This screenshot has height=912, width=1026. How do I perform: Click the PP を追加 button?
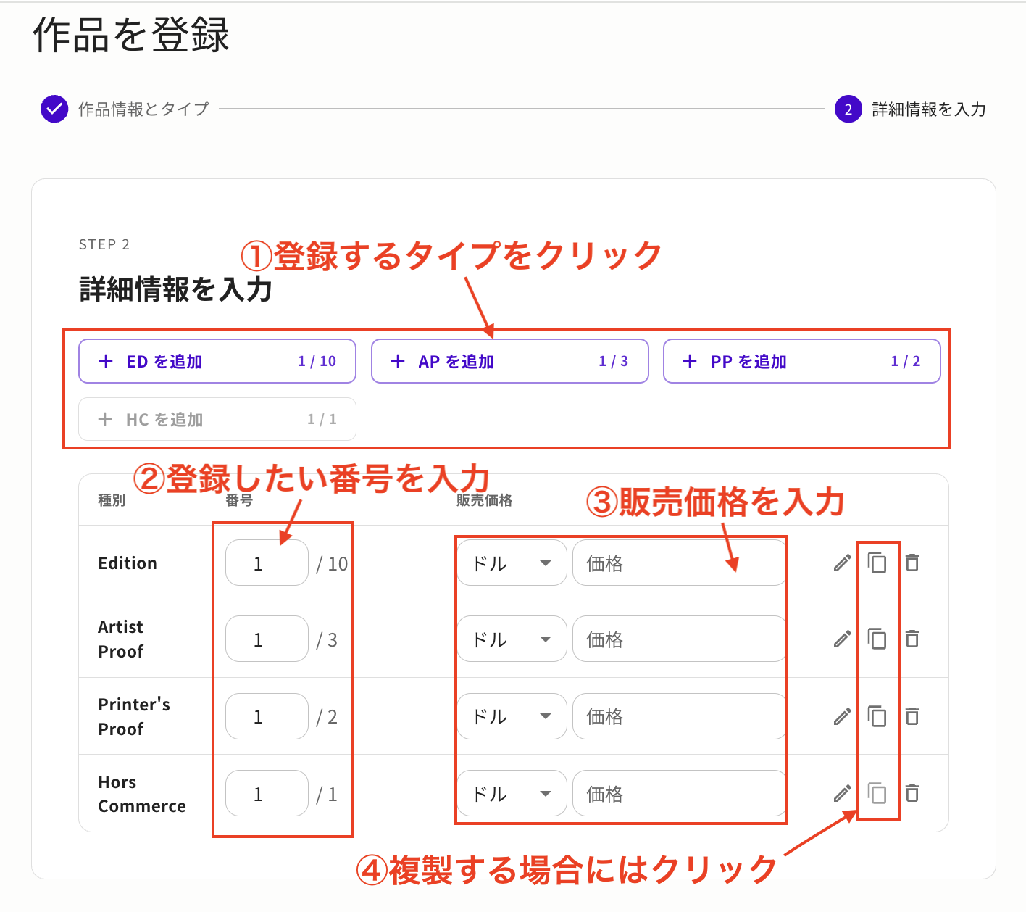[x=802, y=361]
